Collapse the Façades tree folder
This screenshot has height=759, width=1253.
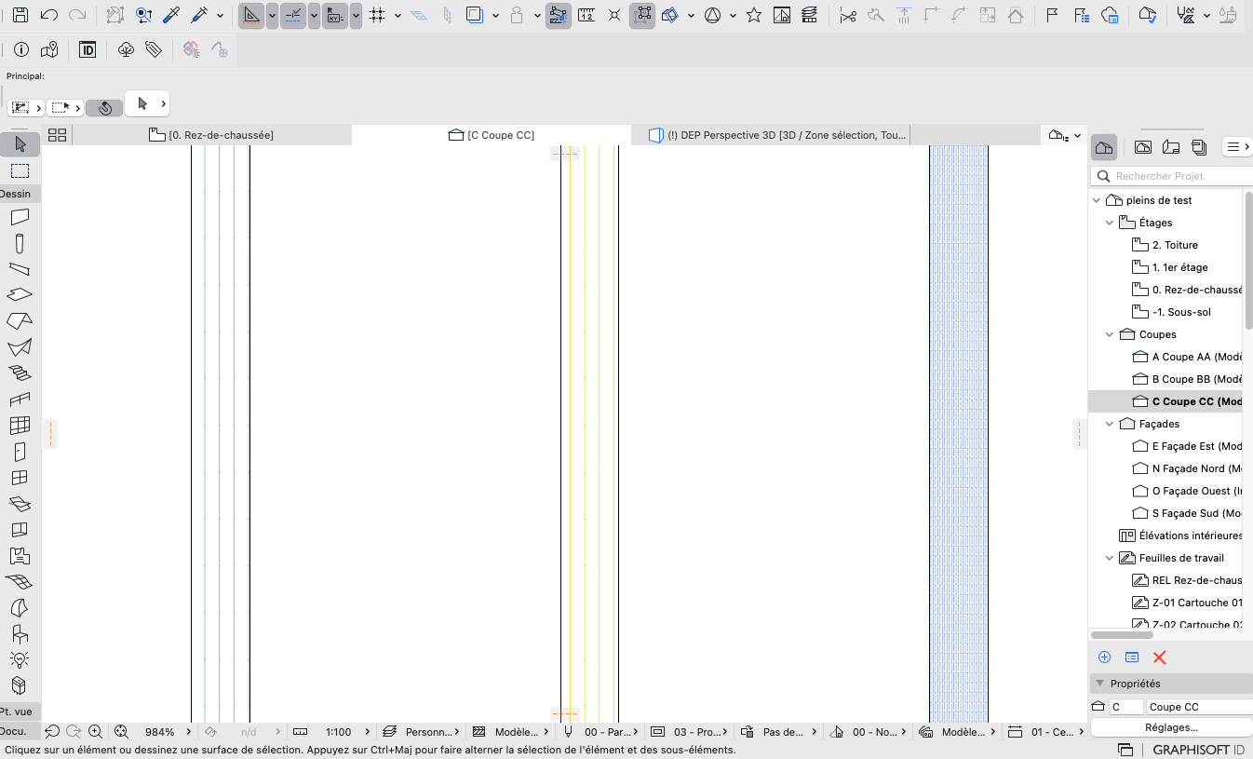[1110, 424]
